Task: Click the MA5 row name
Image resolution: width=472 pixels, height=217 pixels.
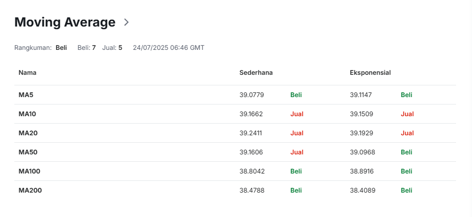Action: (26, 95)
